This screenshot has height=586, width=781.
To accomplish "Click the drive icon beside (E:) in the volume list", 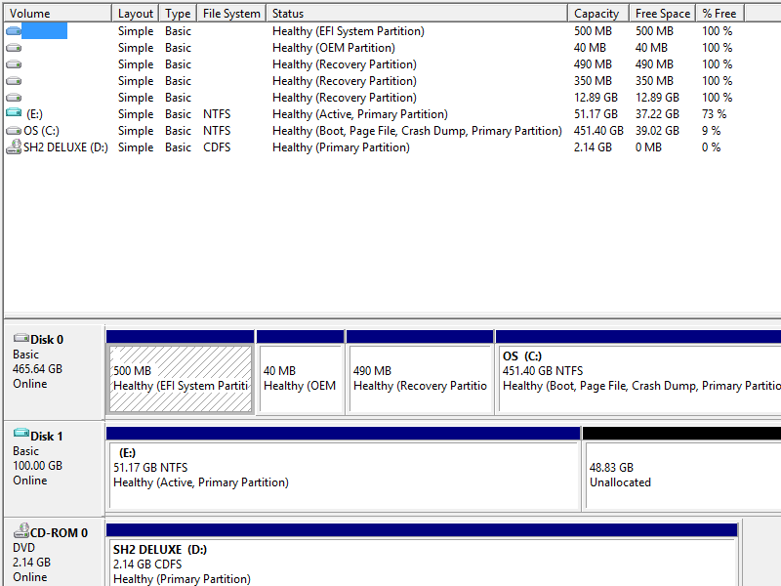I will [14, 114].
